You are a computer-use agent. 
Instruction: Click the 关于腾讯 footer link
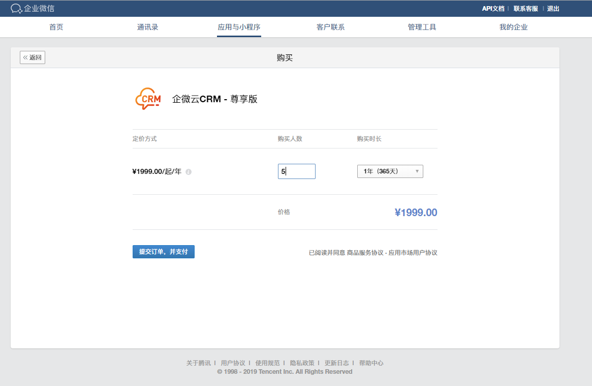pyautogui.click(x=199, y=363)
